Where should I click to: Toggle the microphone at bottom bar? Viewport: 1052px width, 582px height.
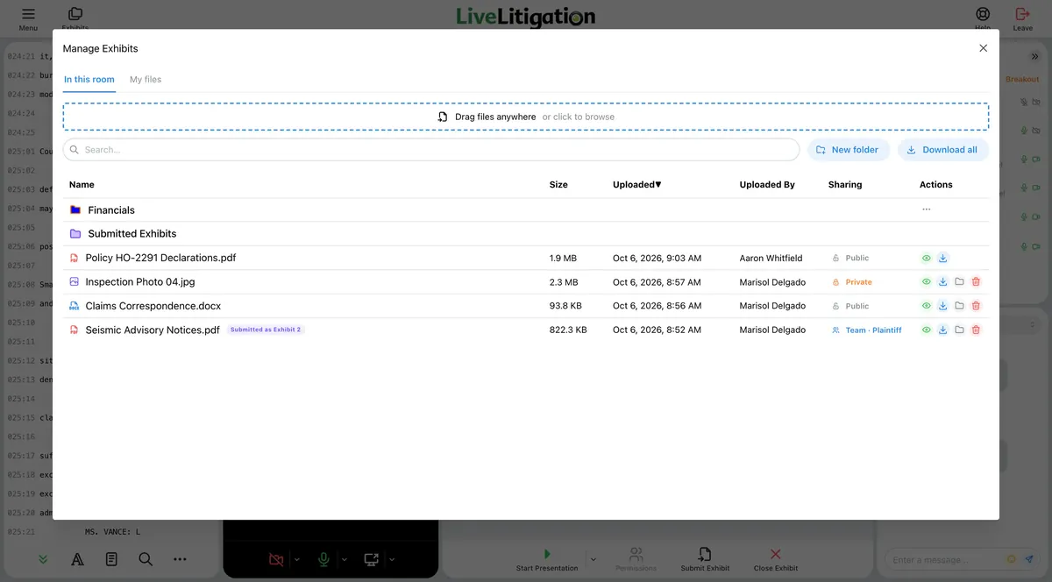(x=323, y=559)
